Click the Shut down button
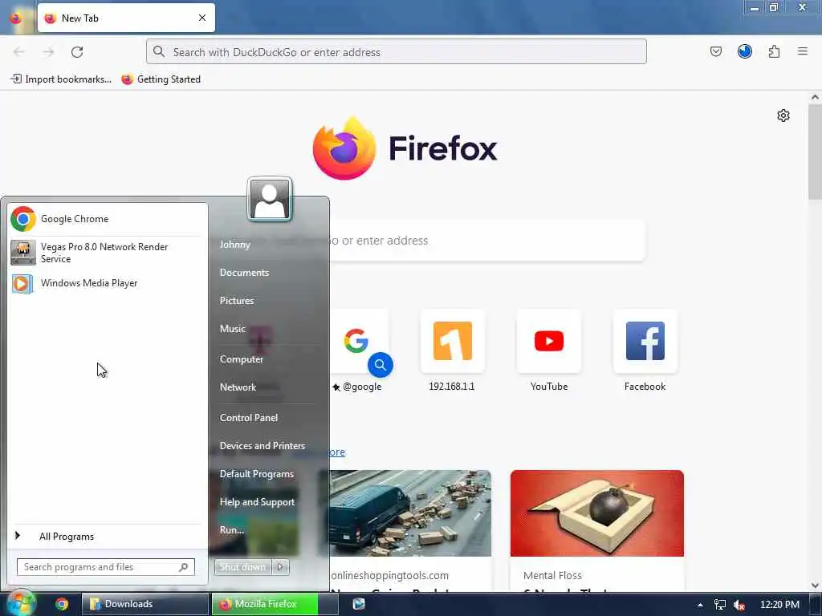This screenshot has height=616, width=822. point(242,567)
